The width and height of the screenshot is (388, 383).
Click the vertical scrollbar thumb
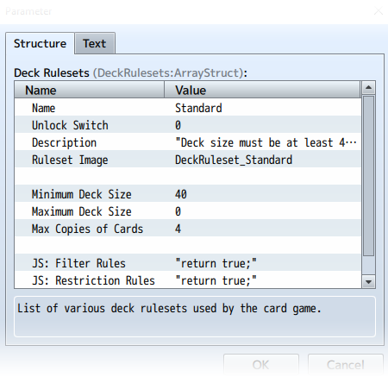pyautogui.click(x=368, y=176)
